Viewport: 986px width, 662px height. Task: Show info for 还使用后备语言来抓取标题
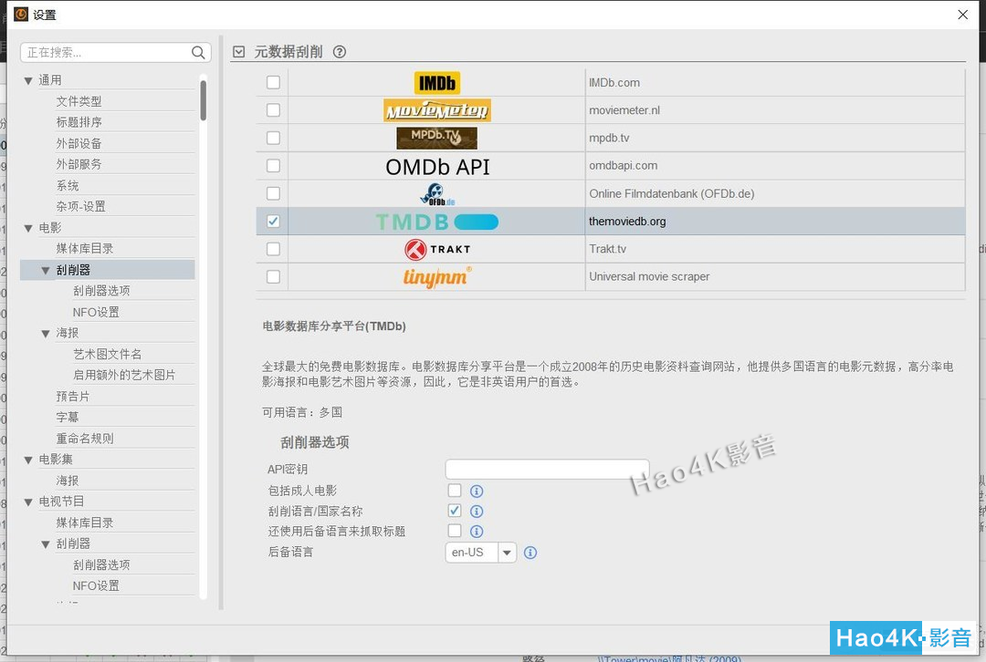click(477, 532)
